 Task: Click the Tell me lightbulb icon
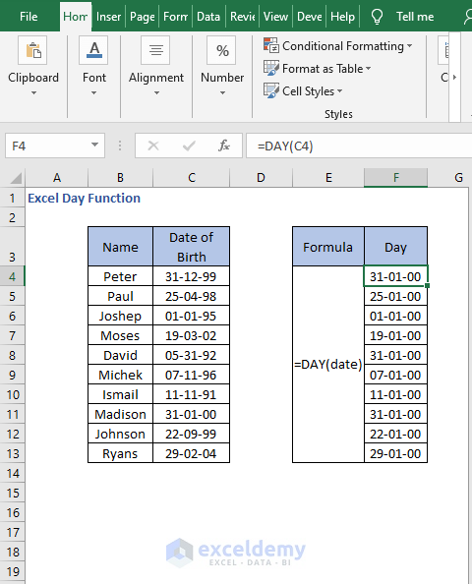(377, 17)
